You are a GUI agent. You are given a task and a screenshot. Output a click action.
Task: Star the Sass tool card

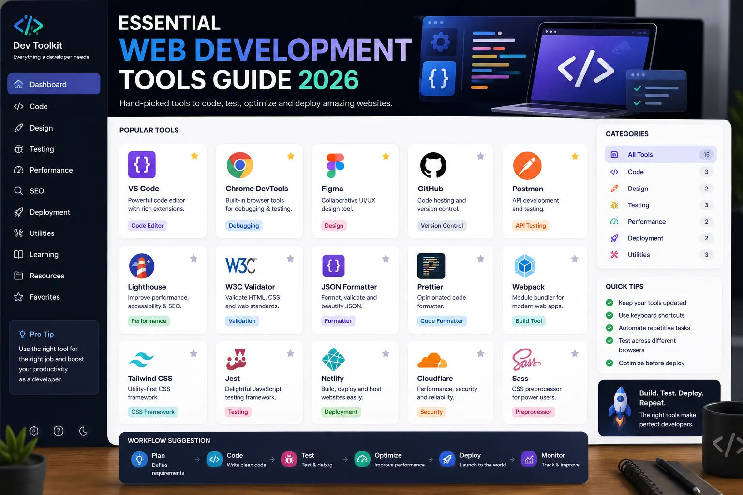575,353
